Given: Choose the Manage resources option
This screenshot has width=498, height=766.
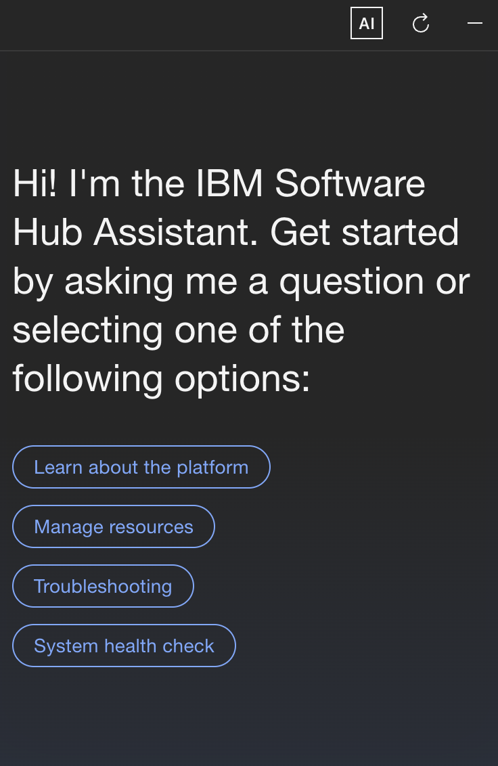Looking at the screenshot, I should pos(114,526).
